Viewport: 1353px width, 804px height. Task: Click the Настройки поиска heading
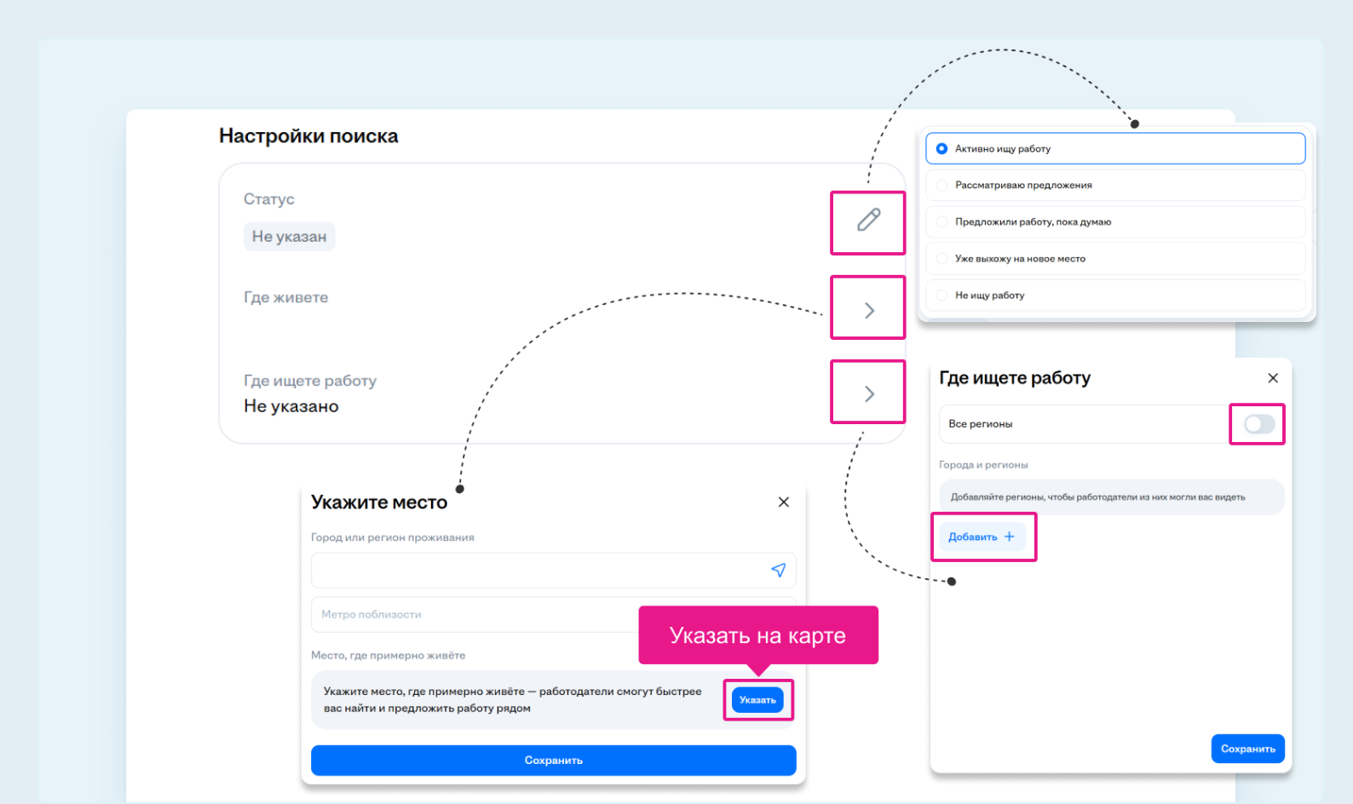pos(308,136)
